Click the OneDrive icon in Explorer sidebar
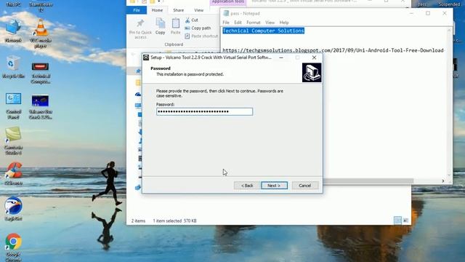Screen dimensions: 465x262 tap(138, 94)
